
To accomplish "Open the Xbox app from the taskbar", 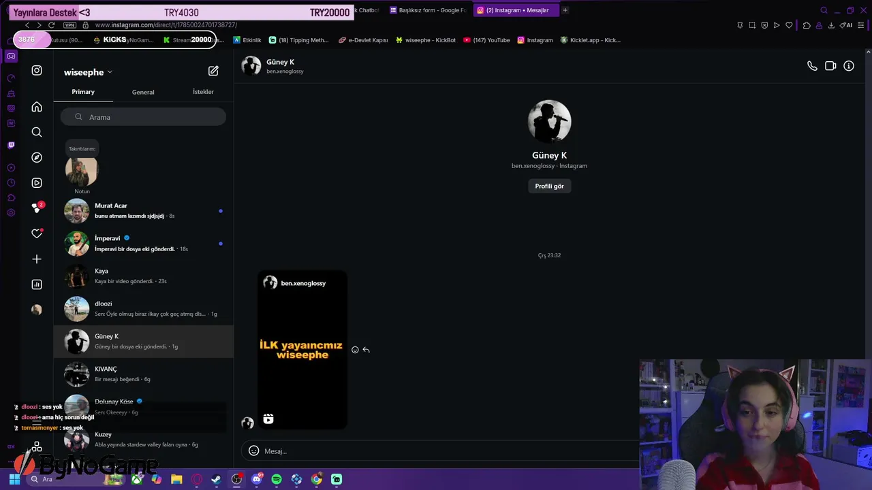I will 137,479.
